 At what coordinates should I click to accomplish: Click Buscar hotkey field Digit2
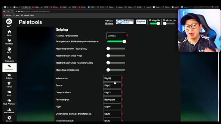point(112,85)
